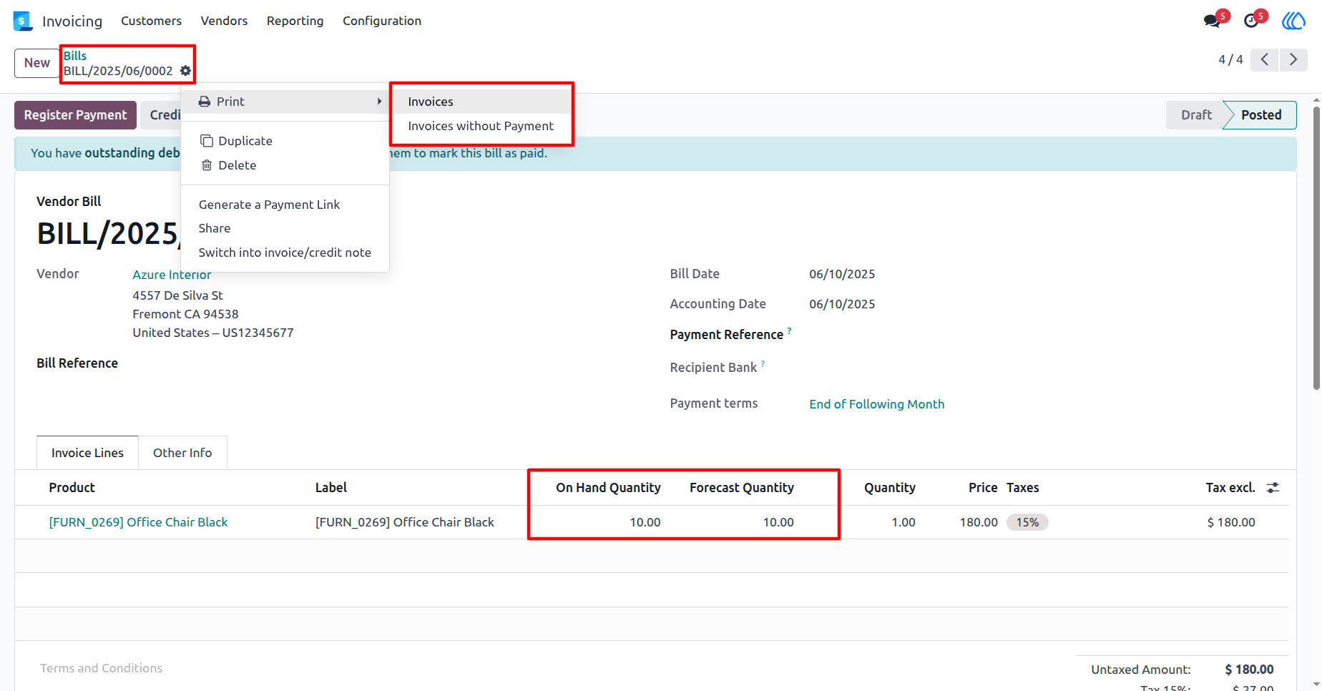Select the Draft status stage
Screen dimensions: 1322x691
(x=1196, y=115)
